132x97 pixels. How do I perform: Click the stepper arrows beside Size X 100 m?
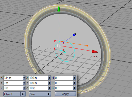pyautogui.click(x=49, y=78)
